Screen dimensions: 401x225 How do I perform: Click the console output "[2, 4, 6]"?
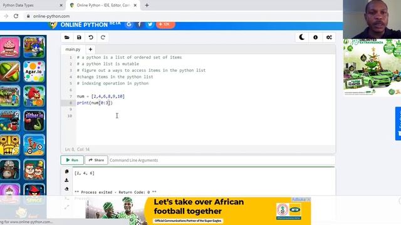[x=85, y=173]
